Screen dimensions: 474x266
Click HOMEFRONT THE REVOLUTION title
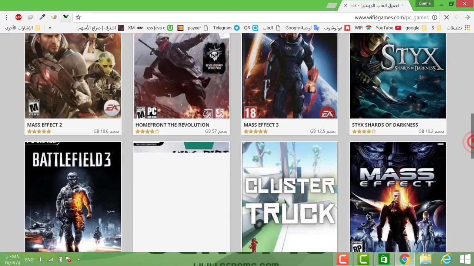click(x=172, y=125)
